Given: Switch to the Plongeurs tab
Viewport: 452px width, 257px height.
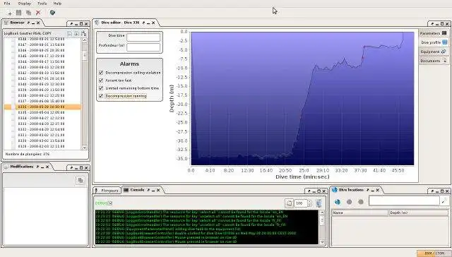Looking at the screenshot, I should [107, 191].
